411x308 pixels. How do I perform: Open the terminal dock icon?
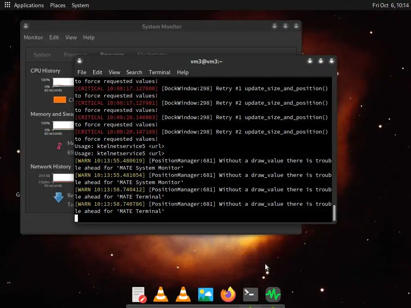pyautogui.click(x=250, y=295)
